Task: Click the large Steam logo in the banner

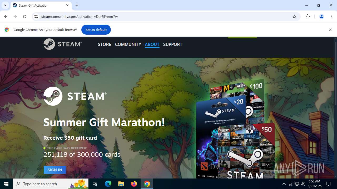Action: 75,96
